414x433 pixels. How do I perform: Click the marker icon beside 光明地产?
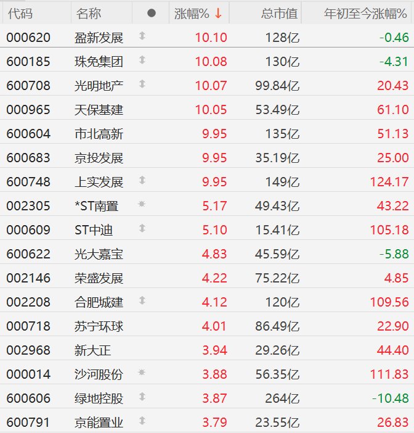[x=142, y=84]
